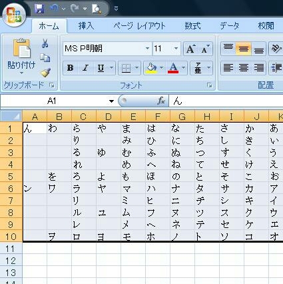Select row 11 header
This screenshot has height=284, width=283.
(11, 249)
